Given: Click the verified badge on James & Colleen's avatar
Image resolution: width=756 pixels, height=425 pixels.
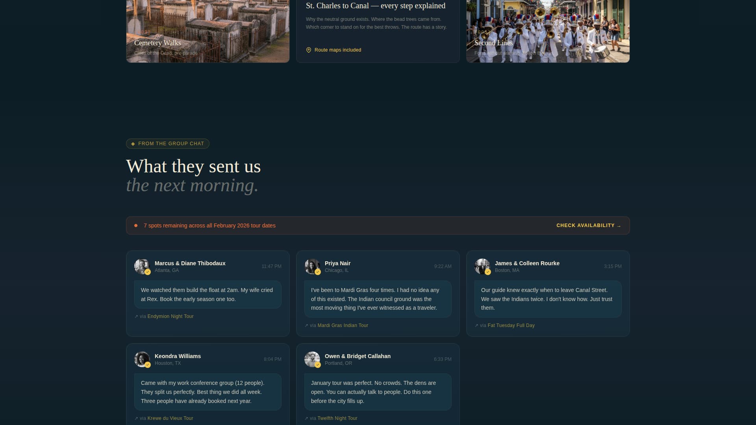Looking at the screenshot, I should click(489, 272).
